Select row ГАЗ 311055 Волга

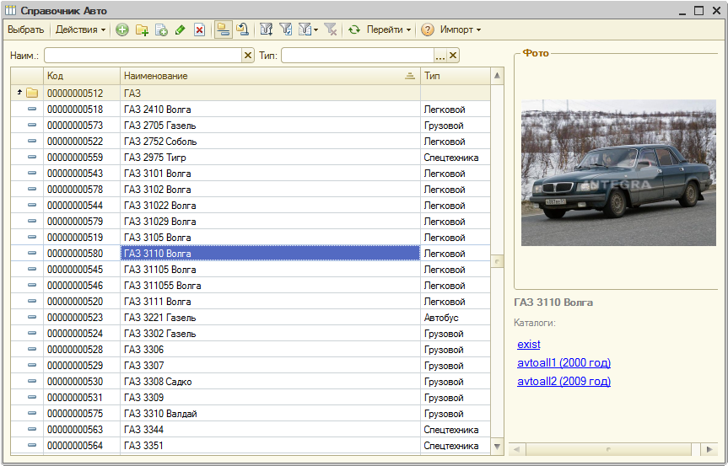pos(251,285)
